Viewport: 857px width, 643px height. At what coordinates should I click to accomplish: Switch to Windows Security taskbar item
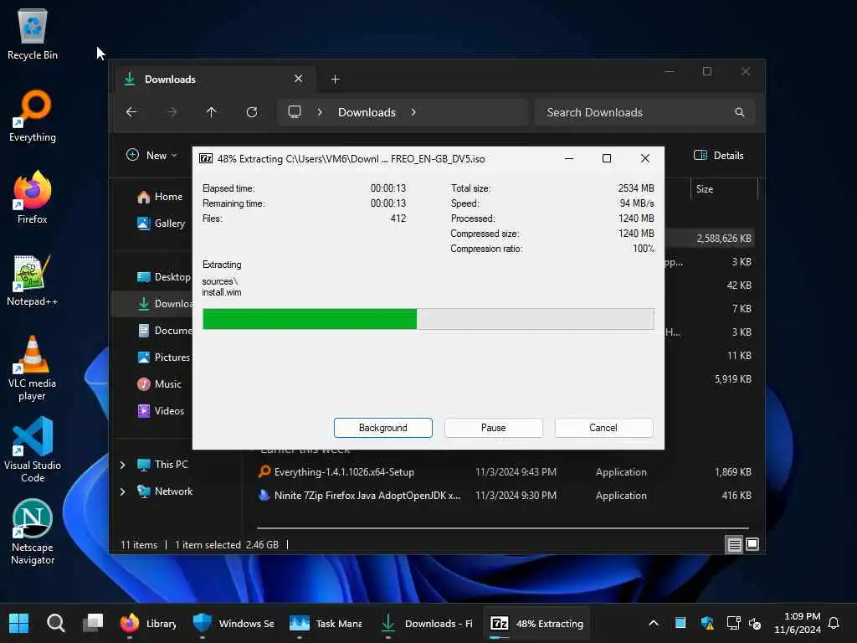point(233,623)
